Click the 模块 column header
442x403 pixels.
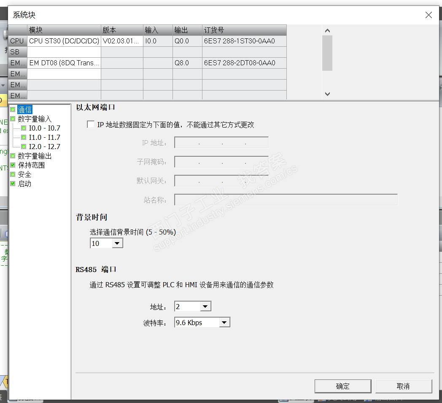(64, 30)
